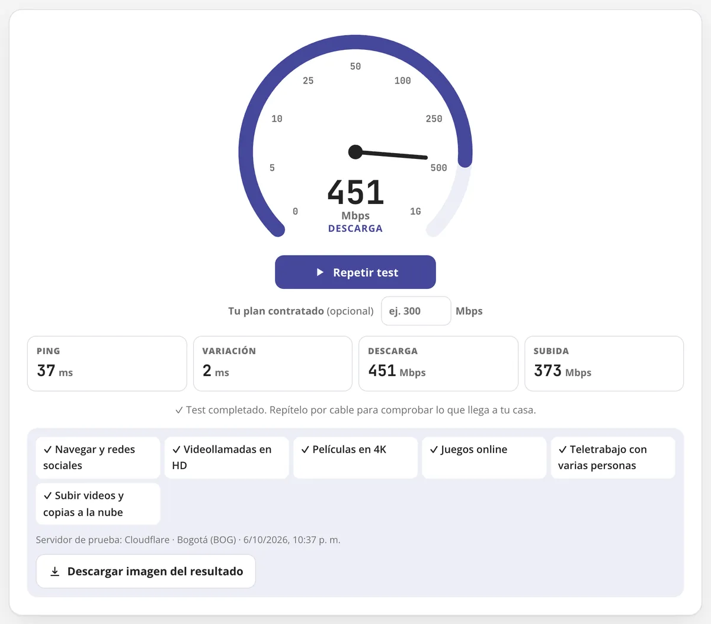Click the play icon in Repetir test
Image resolution: width=711 pixels, height=624 pixels.
point(320,272)
